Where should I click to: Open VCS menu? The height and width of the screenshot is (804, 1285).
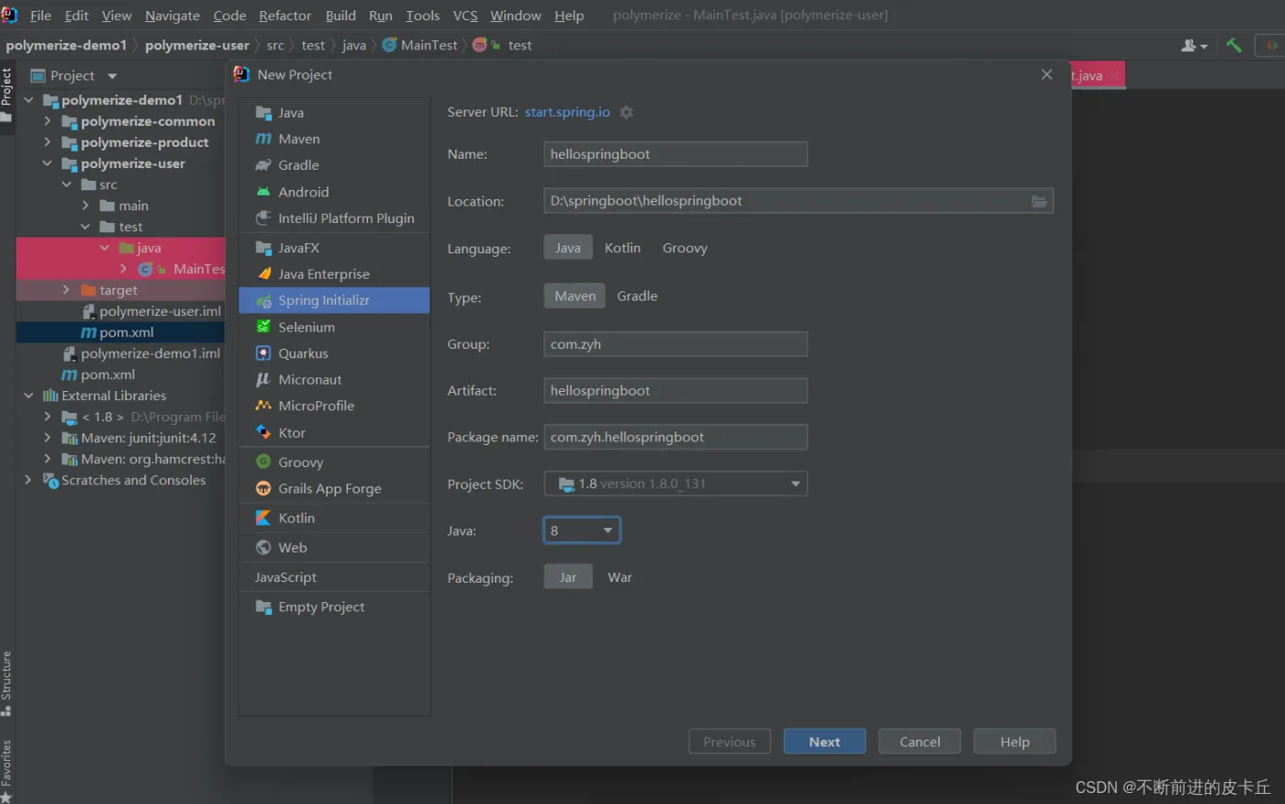[465, 16]
